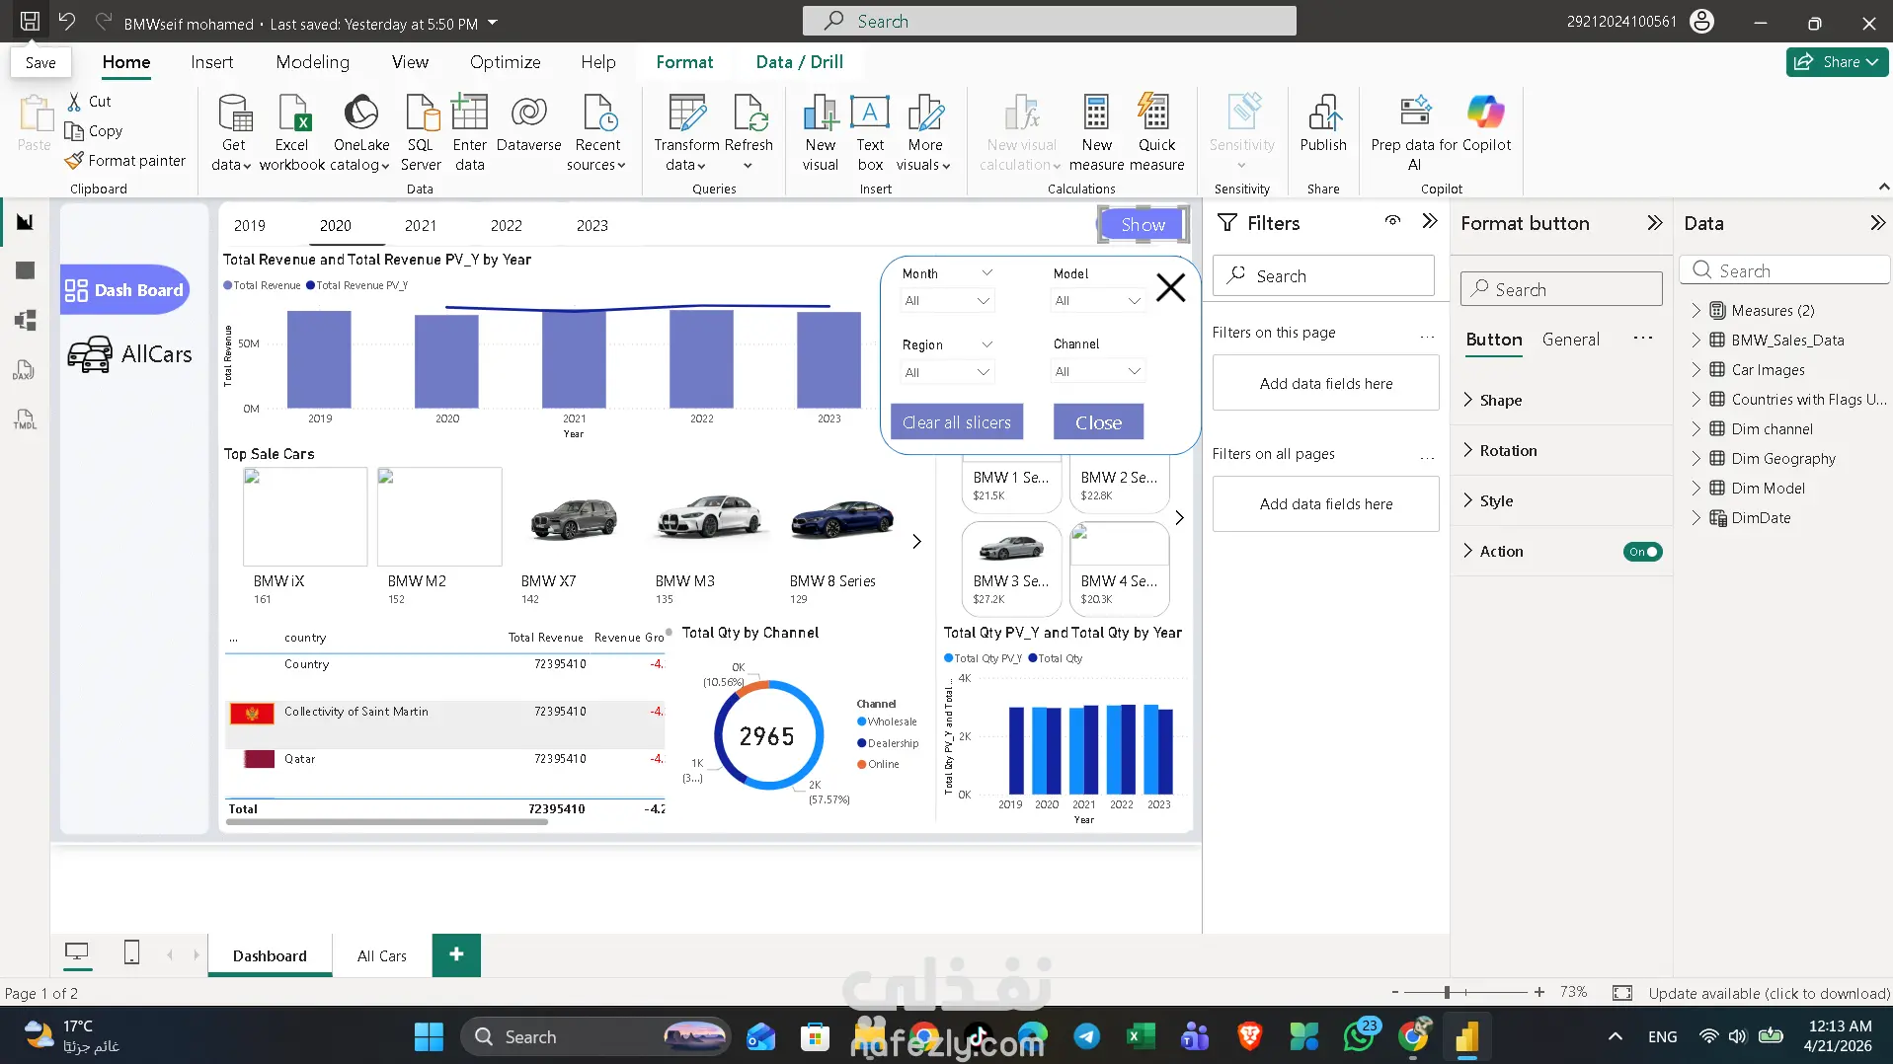This screenshot has height=1064, width=1893.
Task: Open the Region slicer dropdown
Action: (947, 372)
